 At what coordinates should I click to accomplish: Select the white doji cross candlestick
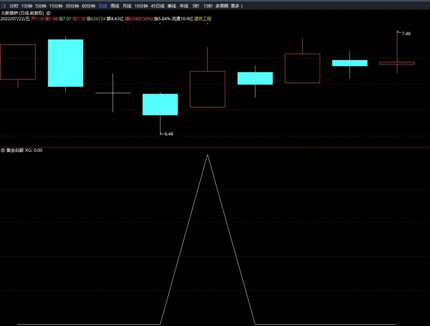tap(113, 92)
